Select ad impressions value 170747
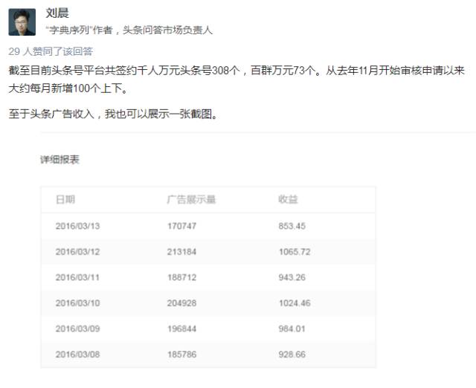 pos(181,226)
